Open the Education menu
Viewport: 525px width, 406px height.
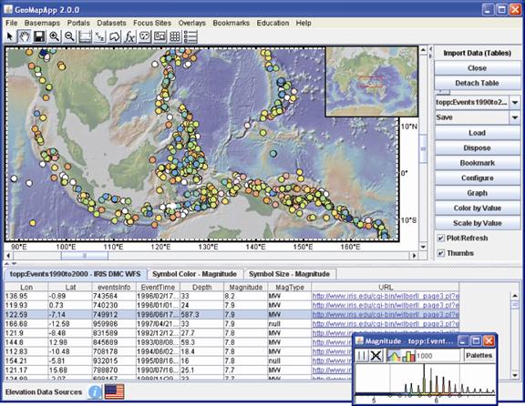coord(273,23)
